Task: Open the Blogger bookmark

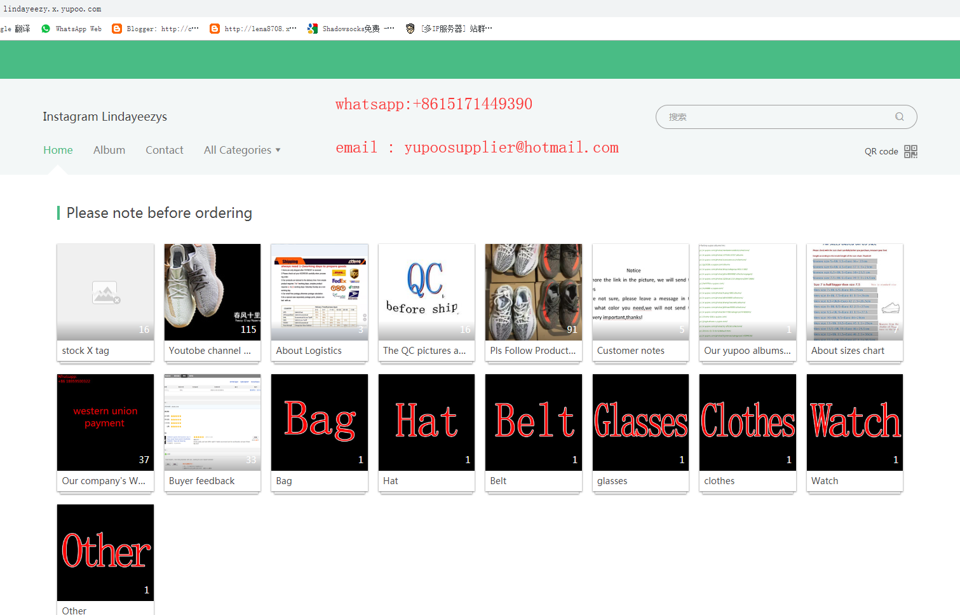Action: click(x=156, y=29)
